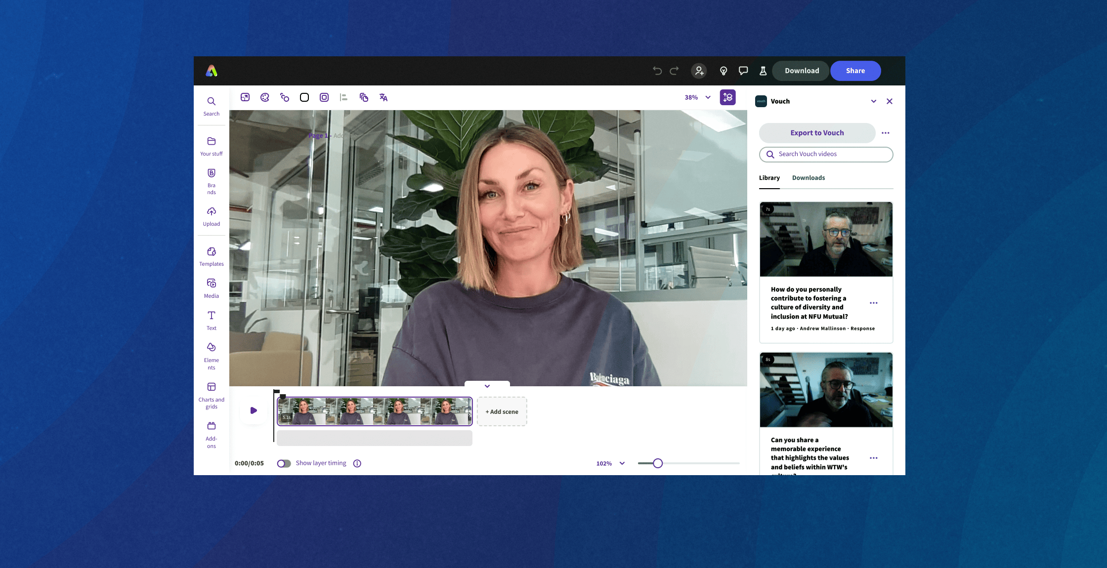Open options for the memorable experience video
This screenshot has width=1107, height=568.
pyautogui.click(x=874, y=458)
